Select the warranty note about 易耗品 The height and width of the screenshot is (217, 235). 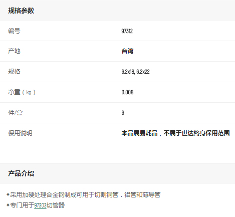[175, 133]
